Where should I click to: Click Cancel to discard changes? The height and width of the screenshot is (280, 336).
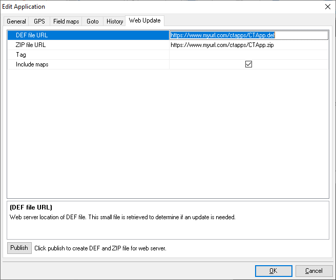tap(313, 271)
